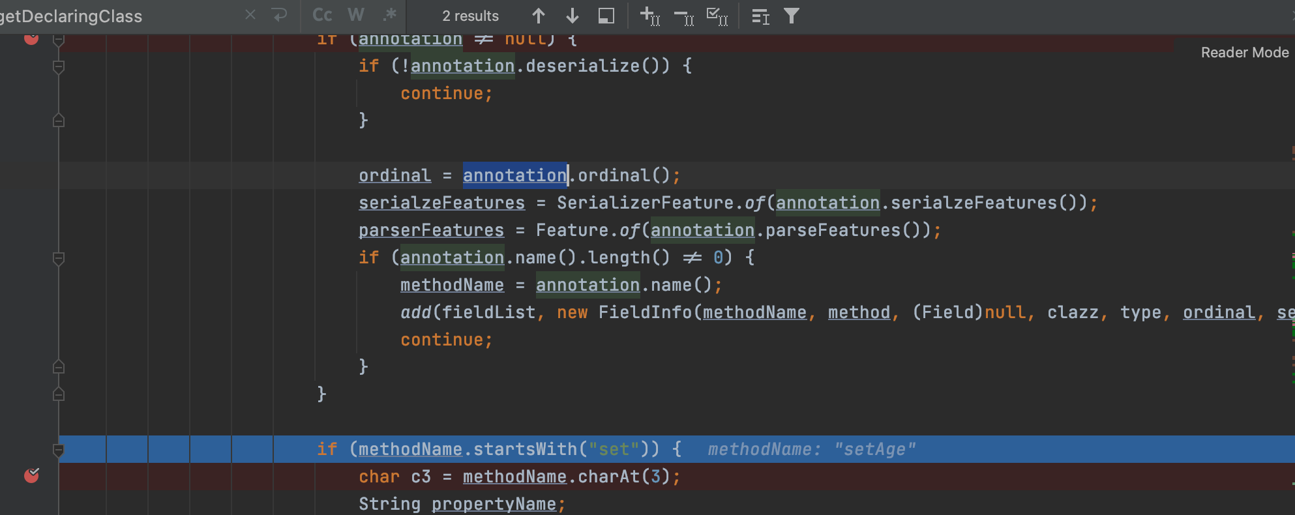Click the fold end marker after second 'continue;'
Viewport: 1295px width, 515px height.
click(59, 367)
